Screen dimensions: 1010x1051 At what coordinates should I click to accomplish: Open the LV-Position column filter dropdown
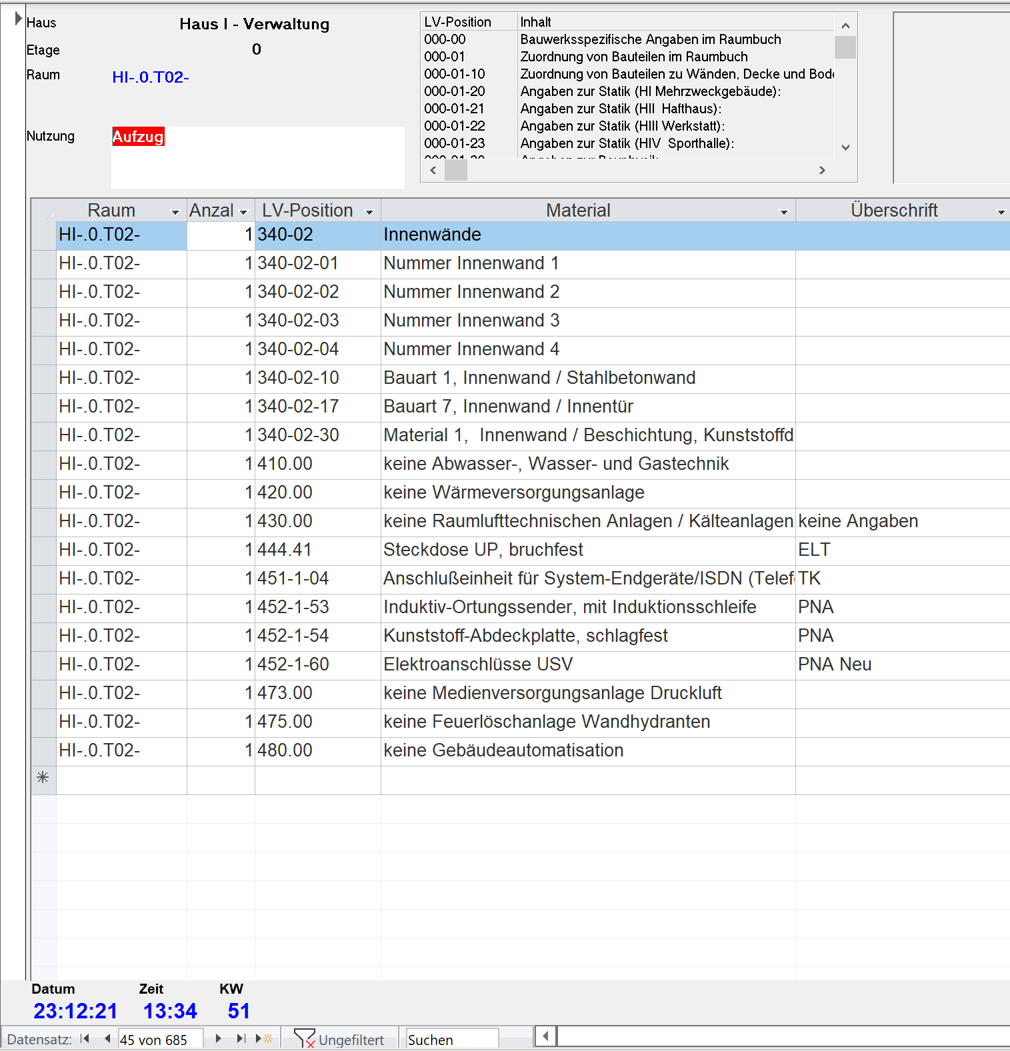pos(369,212)
